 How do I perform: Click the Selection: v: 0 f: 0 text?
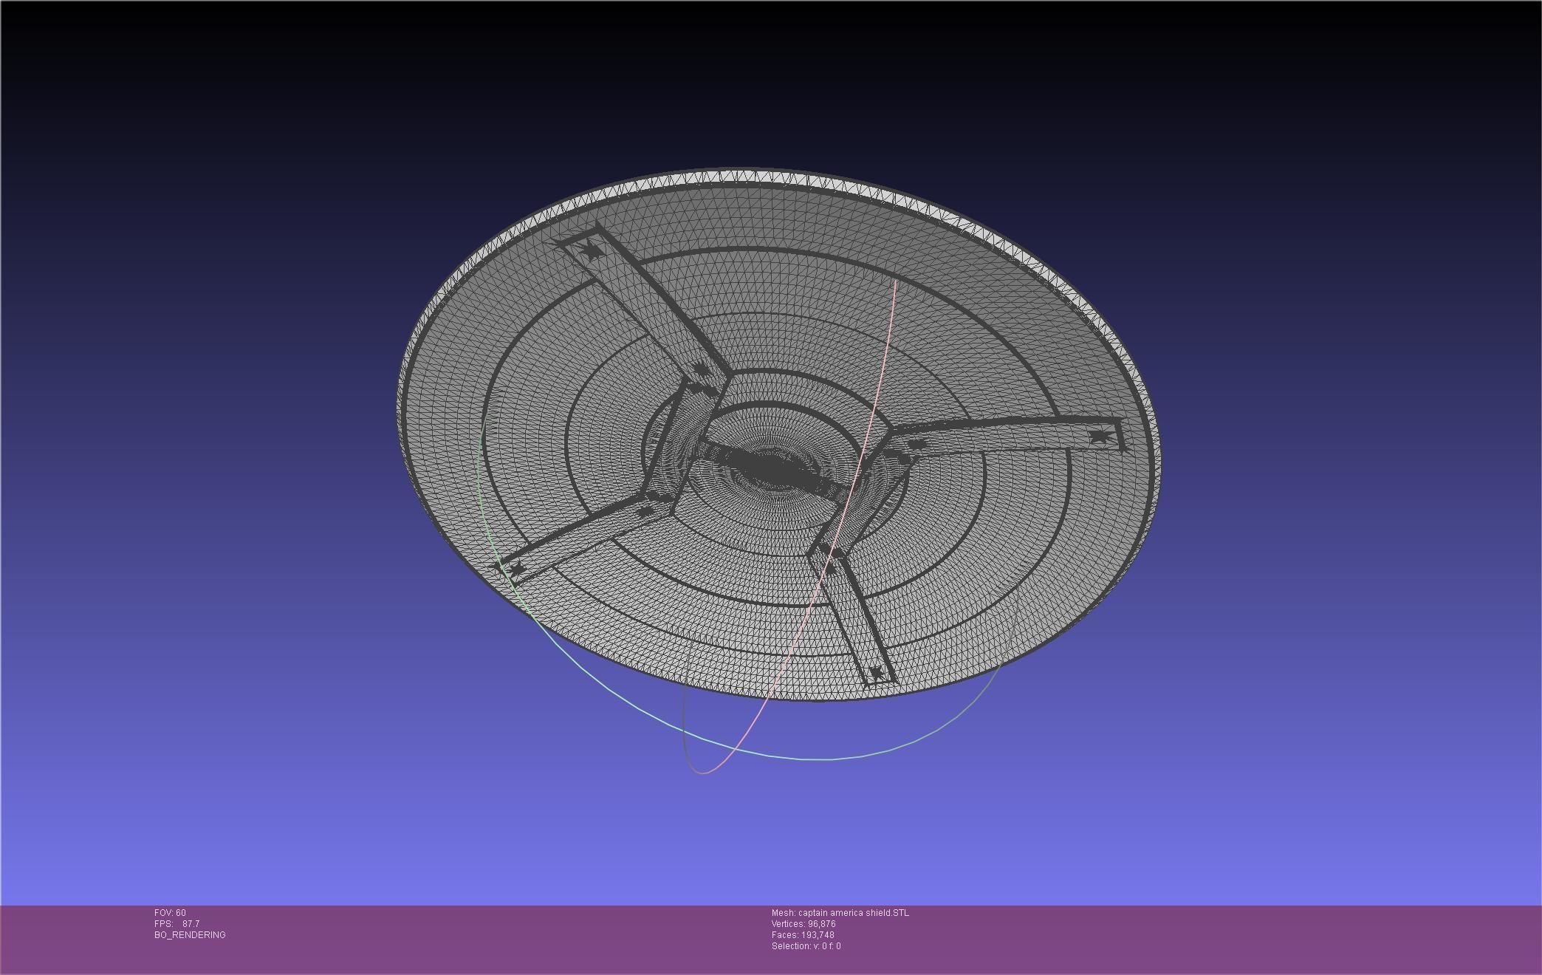[x=806, y=946]
